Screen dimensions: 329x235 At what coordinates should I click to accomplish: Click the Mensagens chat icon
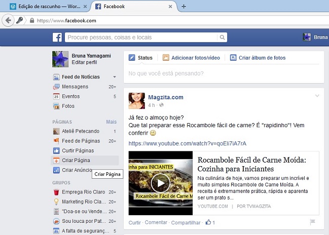click(x=56, y=87)
